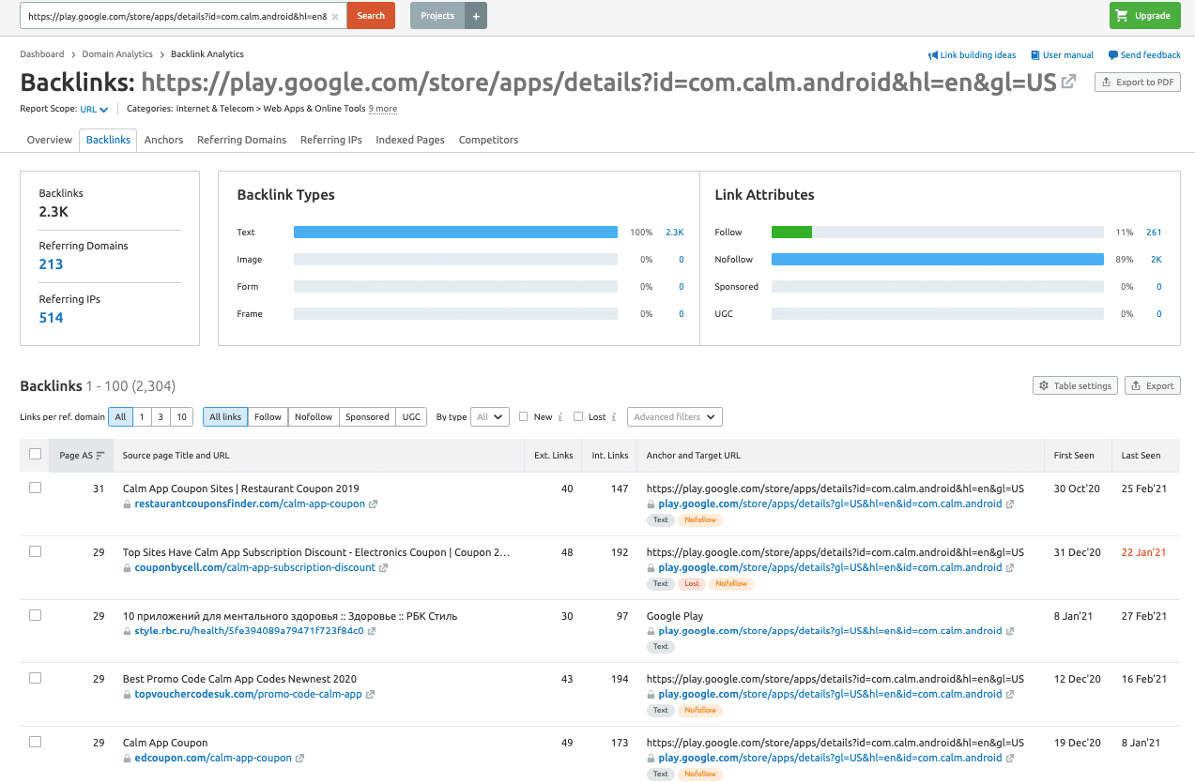Screen dimensions: 1195x782
Task: Select the restaurantcouponsfinder.com row checkbox
Action: click(35, 488)
